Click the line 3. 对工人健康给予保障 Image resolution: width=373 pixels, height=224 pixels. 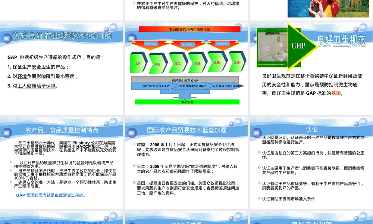click(x=32, y=86)
